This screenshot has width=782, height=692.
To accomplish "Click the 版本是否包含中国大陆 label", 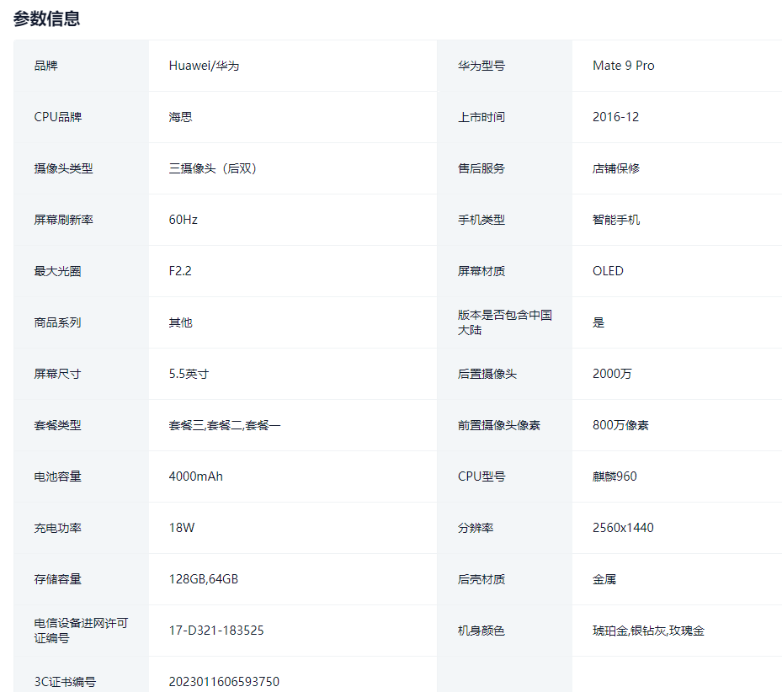I will pos(505,322).
